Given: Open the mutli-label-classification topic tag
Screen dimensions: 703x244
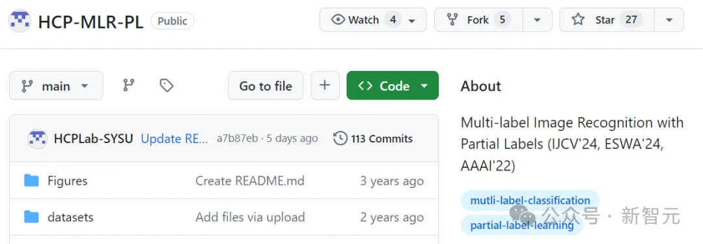Looking at the screenshot, I should click(x=530, y=200).
